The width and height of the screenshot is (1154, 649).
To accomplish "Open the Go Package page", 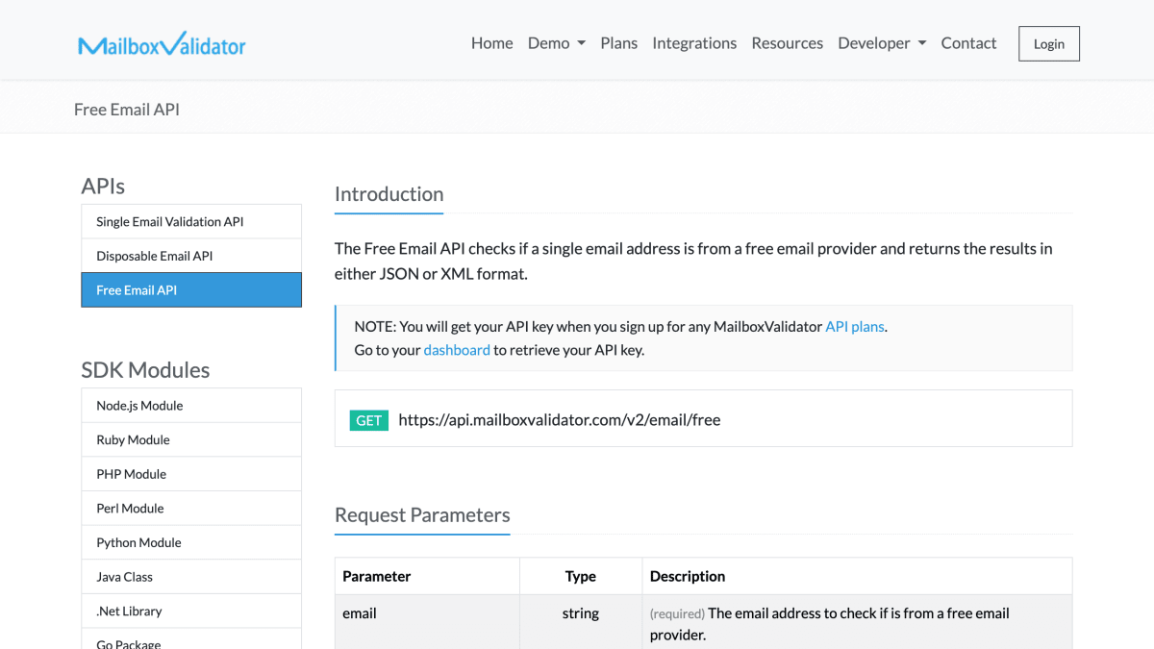I will 191,640.
